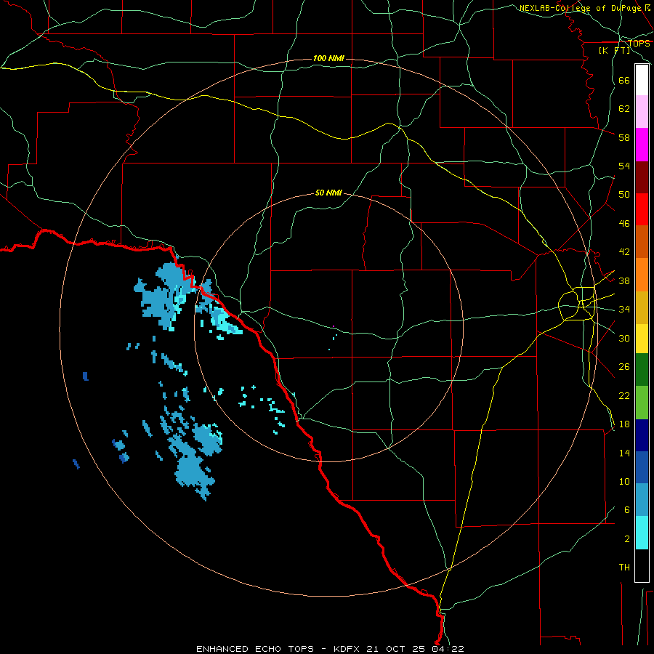
Task: Click the legend value 58
Action: tap(624, 137)
